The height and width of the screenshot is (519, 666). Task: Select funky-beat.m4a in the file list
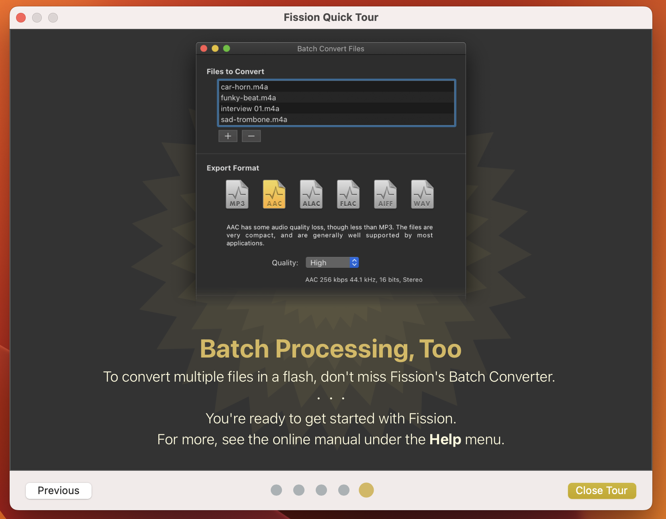248,98
